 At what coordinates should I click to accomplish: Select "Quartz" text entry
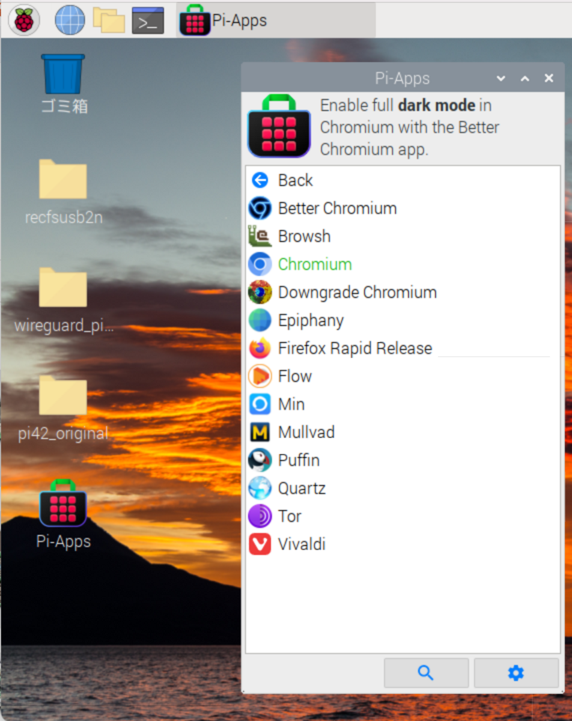(x=302, y=488)
